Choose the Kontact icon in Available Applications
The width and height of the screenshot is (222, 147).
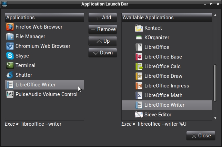[139, 28]
